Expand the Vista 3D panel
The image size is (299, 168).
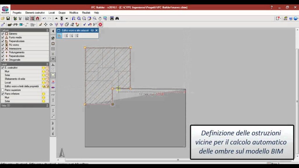click(x=47, y=106)
